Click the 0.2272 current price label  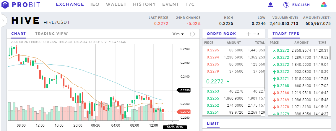pyautogui.click(x=184, y=112)
